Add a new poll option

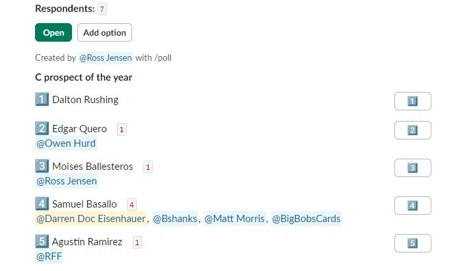click(104, 32)
